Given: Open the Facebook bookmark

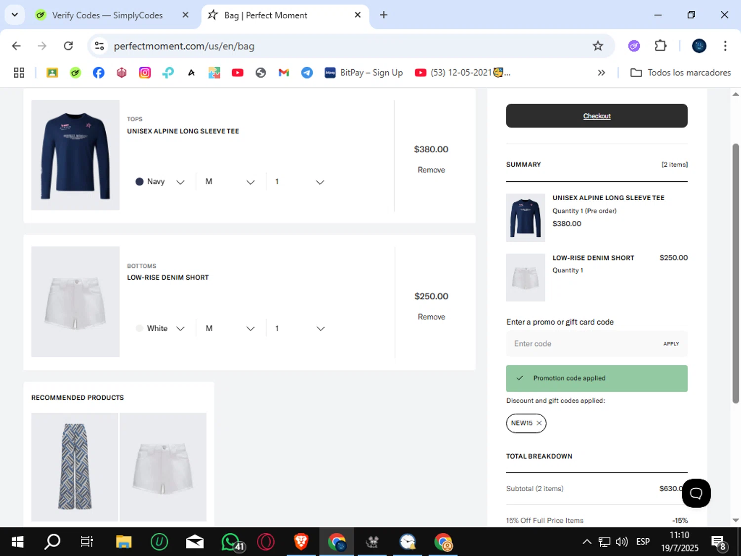Looking at the screenshot, I should [98, 73].
